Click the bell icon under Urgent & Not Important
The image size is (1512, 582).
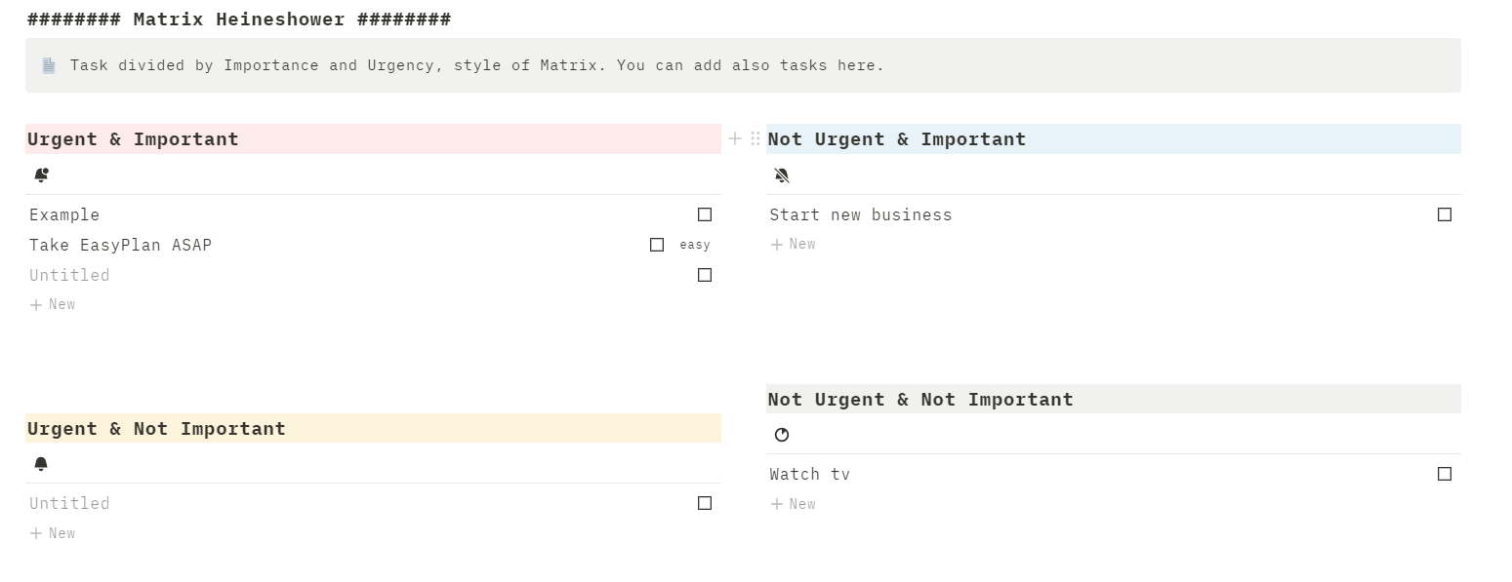coord(41,463)
